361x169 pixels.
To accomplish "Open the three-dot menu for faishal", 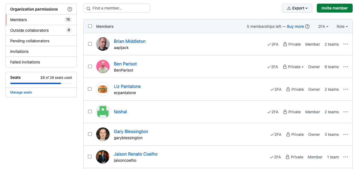I will coord(346,112).
